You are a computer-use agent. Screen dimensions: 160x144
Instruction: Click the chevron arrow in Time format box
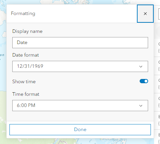pyautogui.click(x=141, y=106)
